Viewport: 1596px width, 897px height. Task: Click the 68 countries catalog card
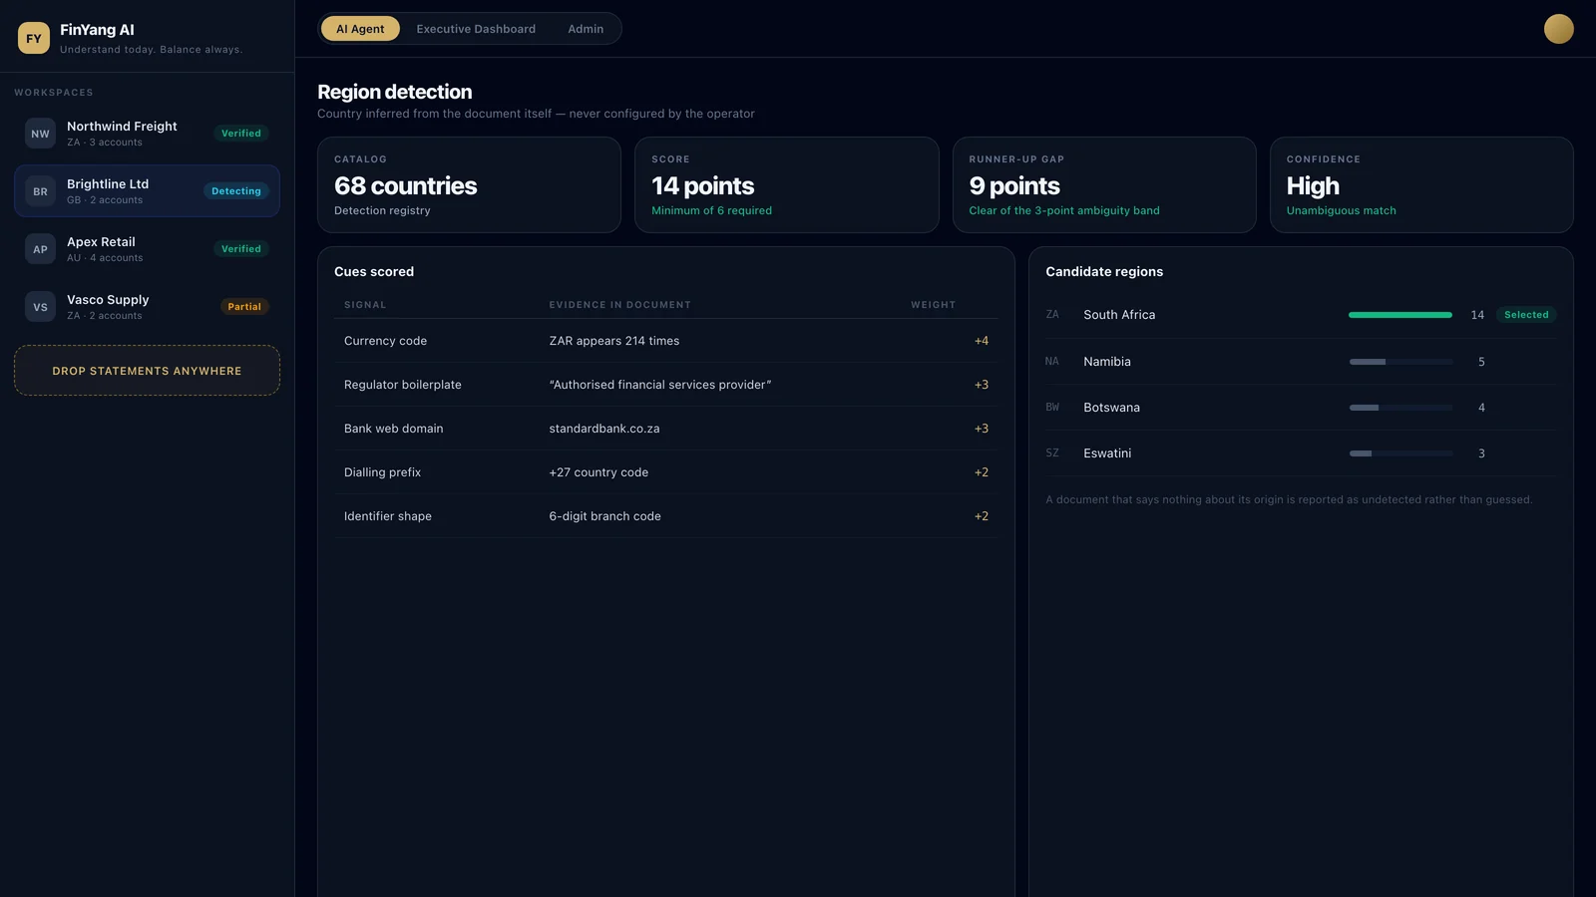click(469, 185)
